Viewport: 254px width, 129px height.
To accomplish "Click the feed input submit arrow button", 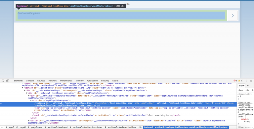I will click(233, 16).
